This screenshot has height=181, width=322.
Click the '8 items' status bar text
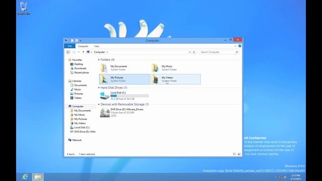tap(71, 154)
